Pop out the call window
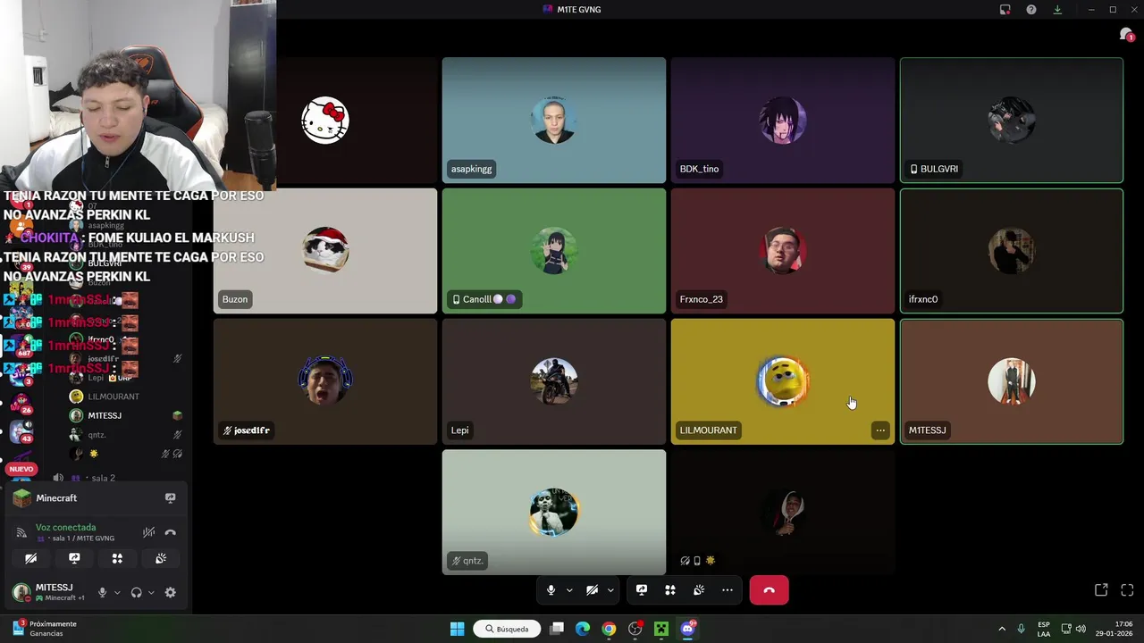The height and width of the screenshot is (643, 1144). (x=1101, y=590)
